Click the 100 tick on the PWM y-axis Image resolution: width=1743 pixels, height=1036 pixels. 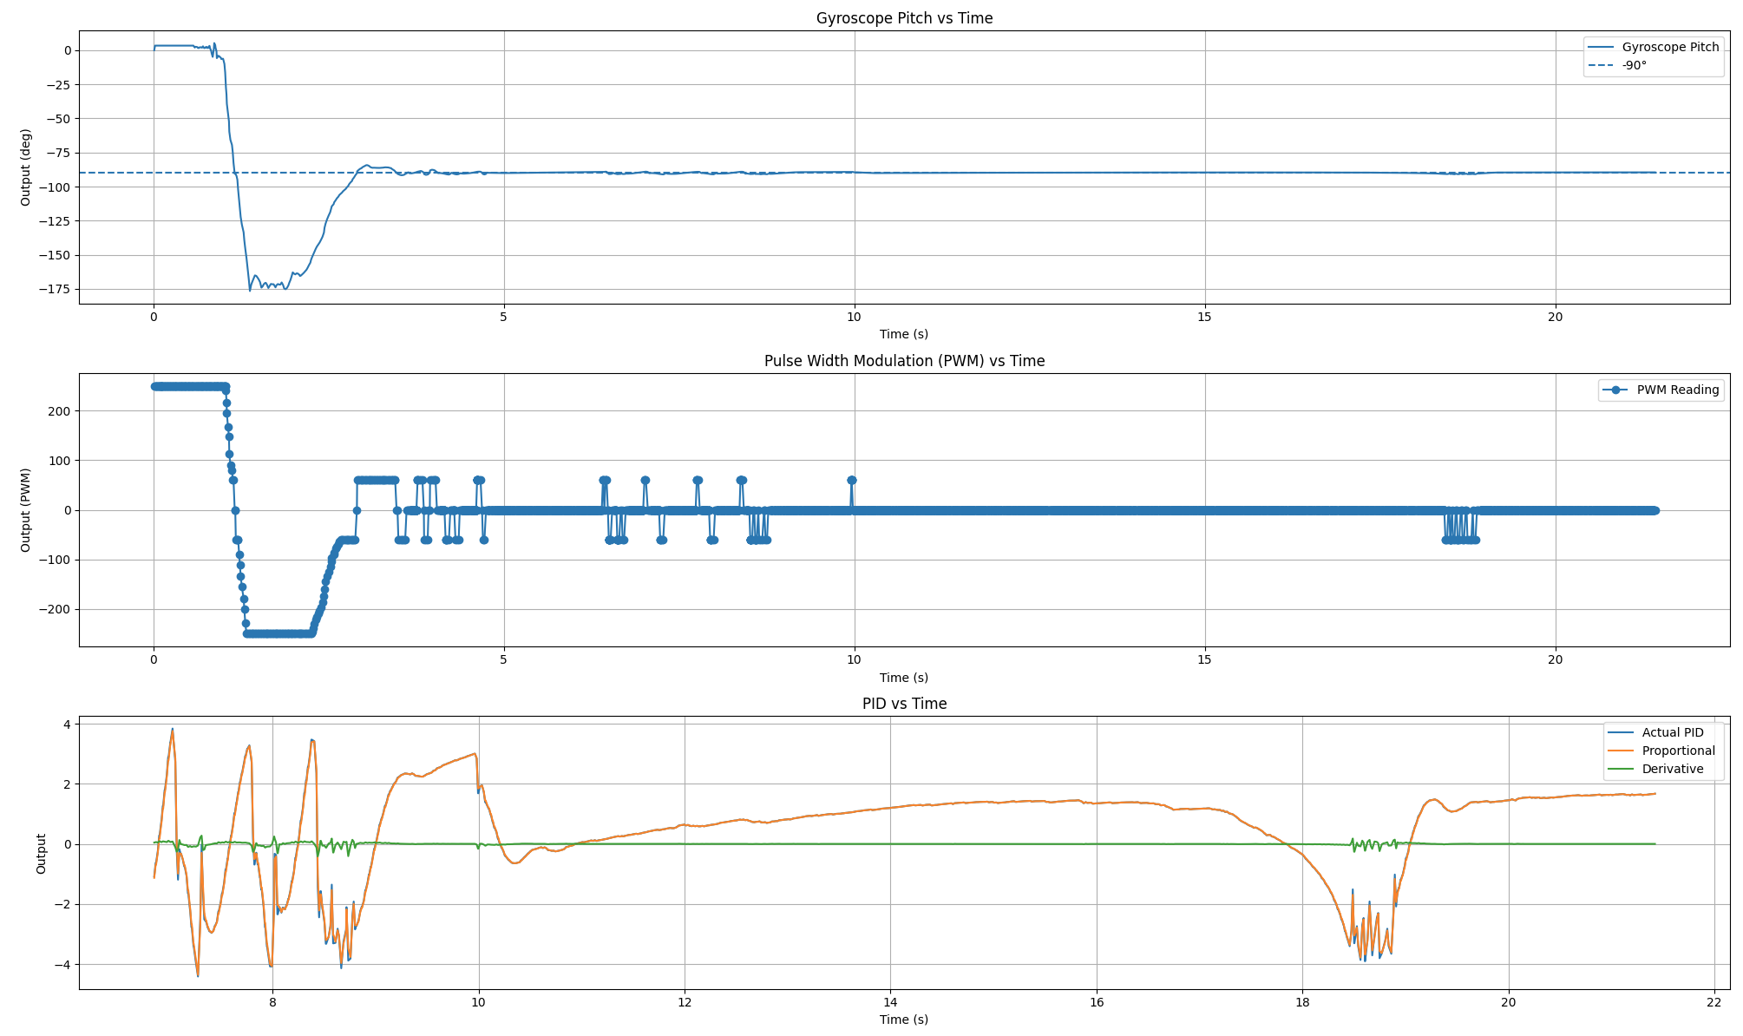(x=61, y=460)
